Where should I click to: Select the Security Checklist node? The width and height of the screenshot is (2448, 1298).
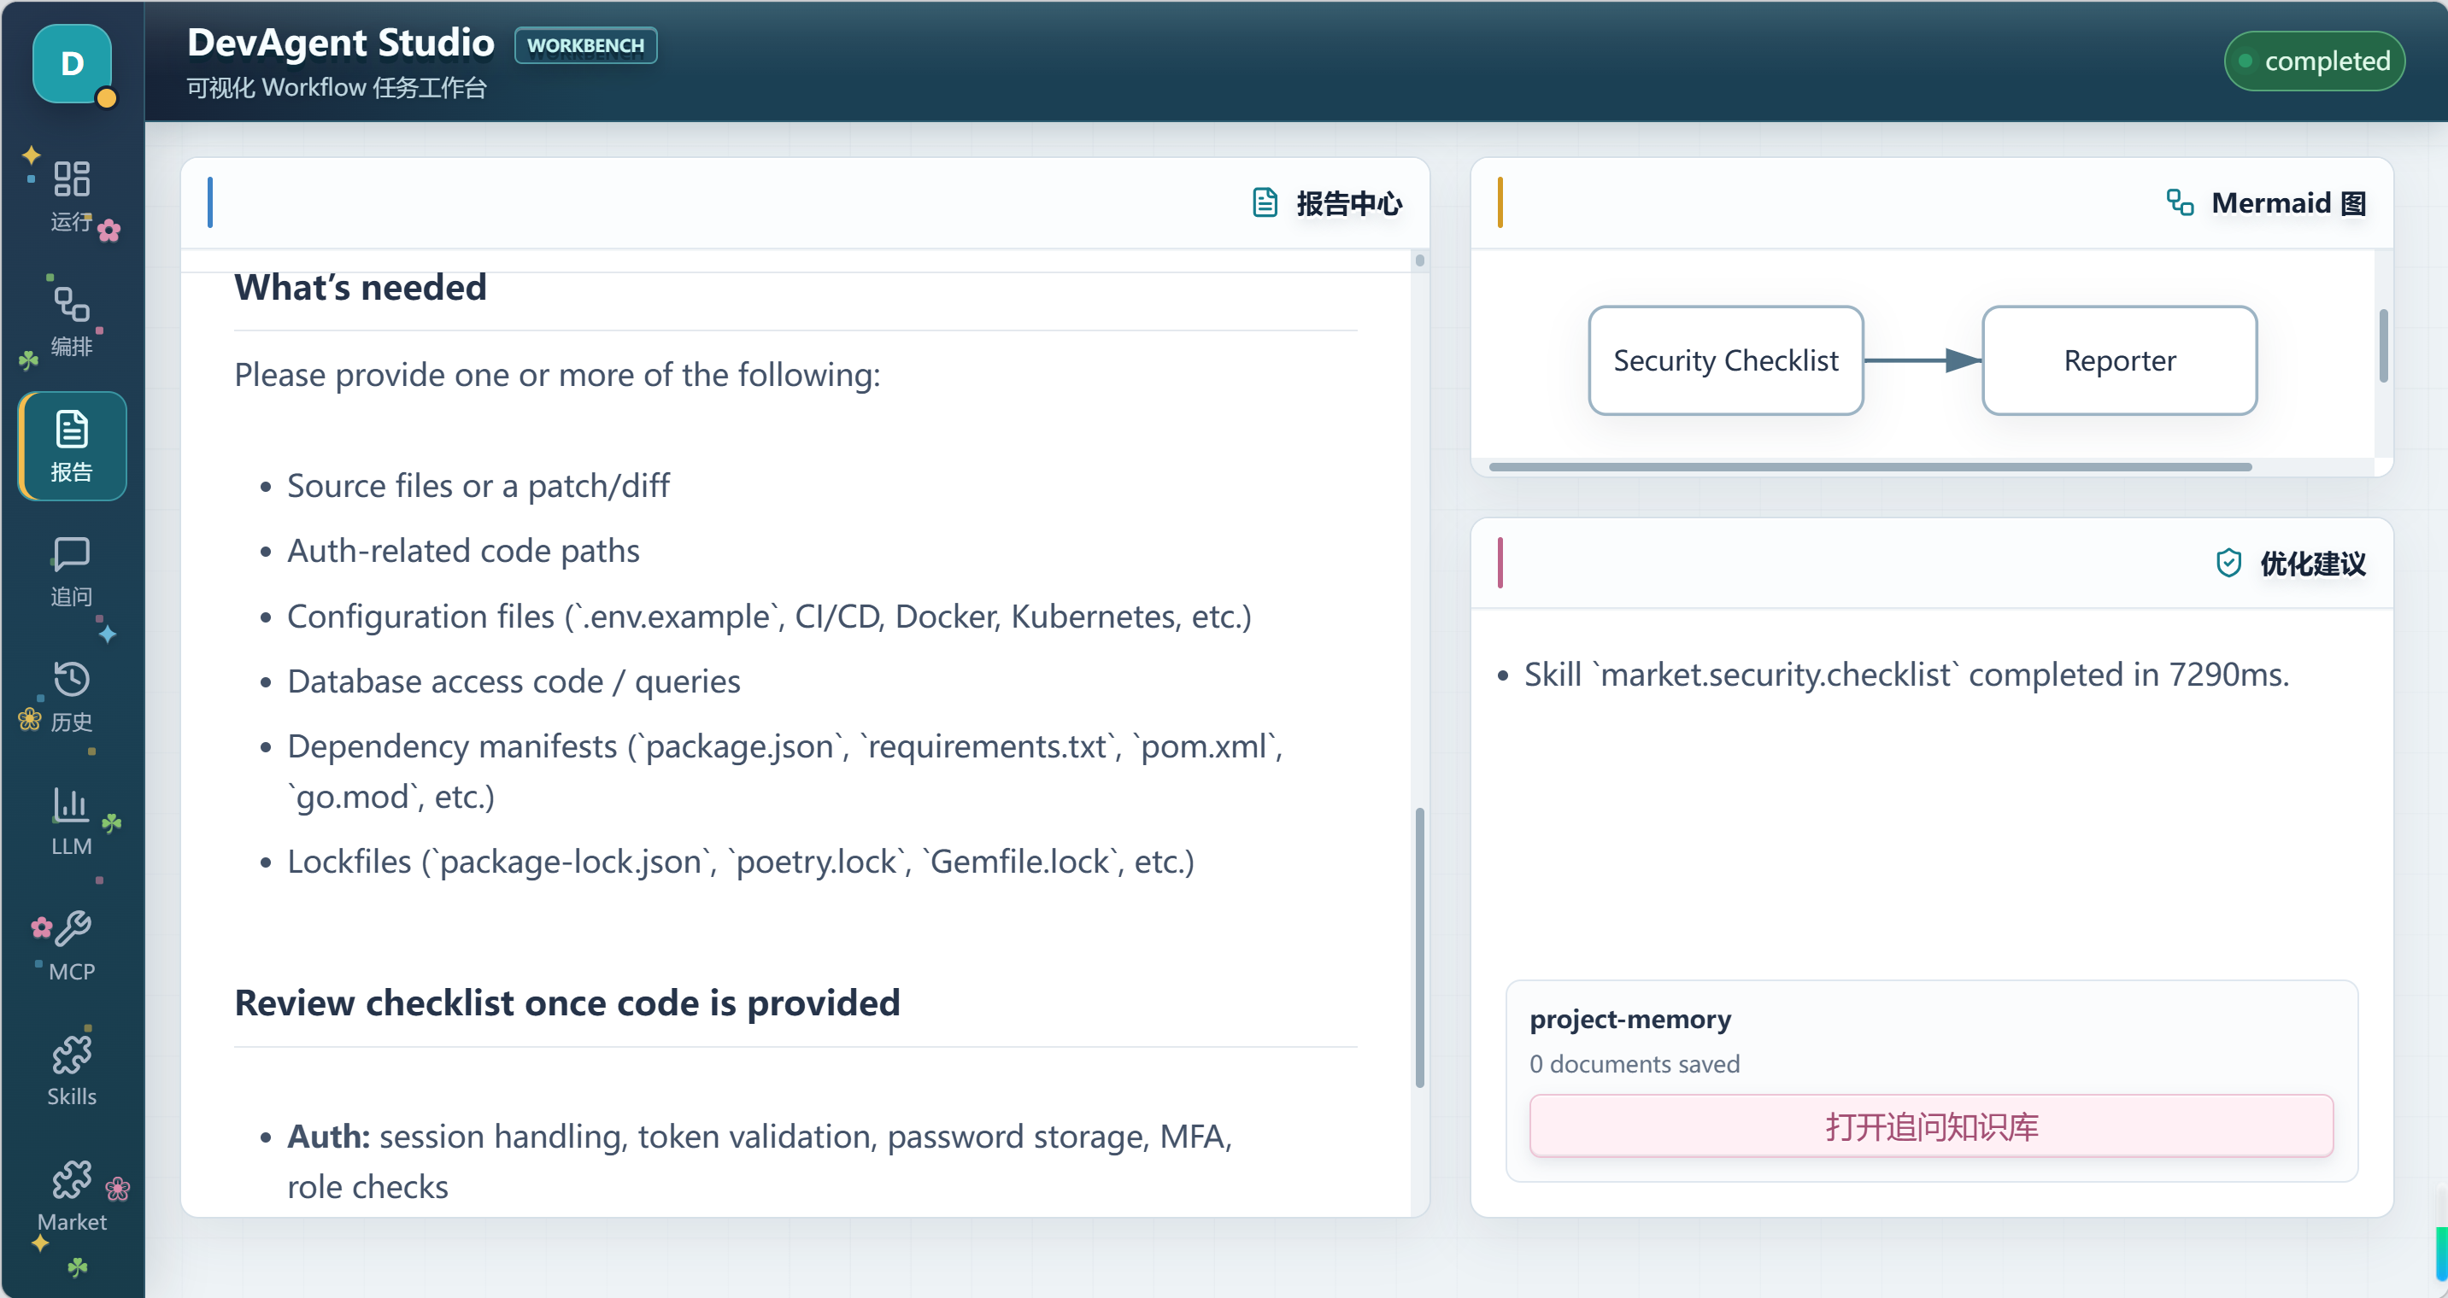(x=1726, y=360)
